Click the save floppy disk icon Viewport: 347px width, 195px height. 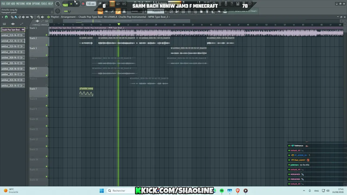tap(237, 4)
